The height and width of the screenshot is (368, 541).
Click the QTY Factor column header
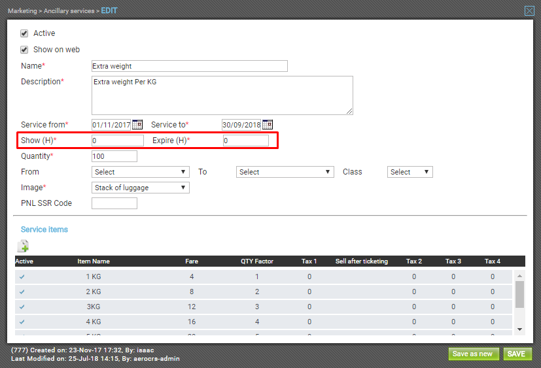pos(257,261)
